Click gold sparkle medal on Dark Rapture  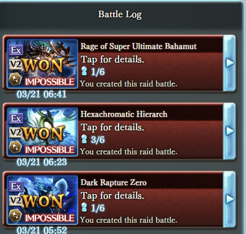tap(15, 215)
